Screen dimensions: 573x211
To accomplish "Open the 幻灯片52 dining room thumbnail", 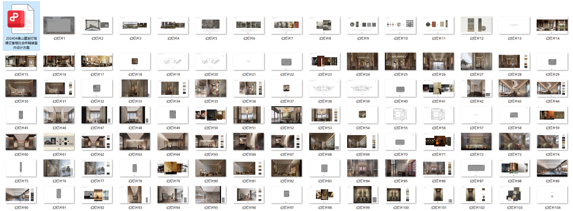I will [286, 115].
